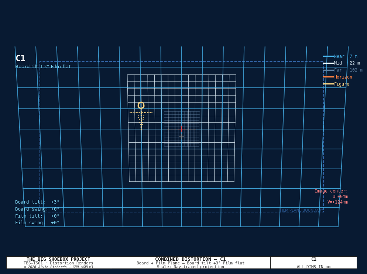This screenshot has width=367, height=274.
Task: Click the '7 m' distance value
Action: click(x=353, y=56)
